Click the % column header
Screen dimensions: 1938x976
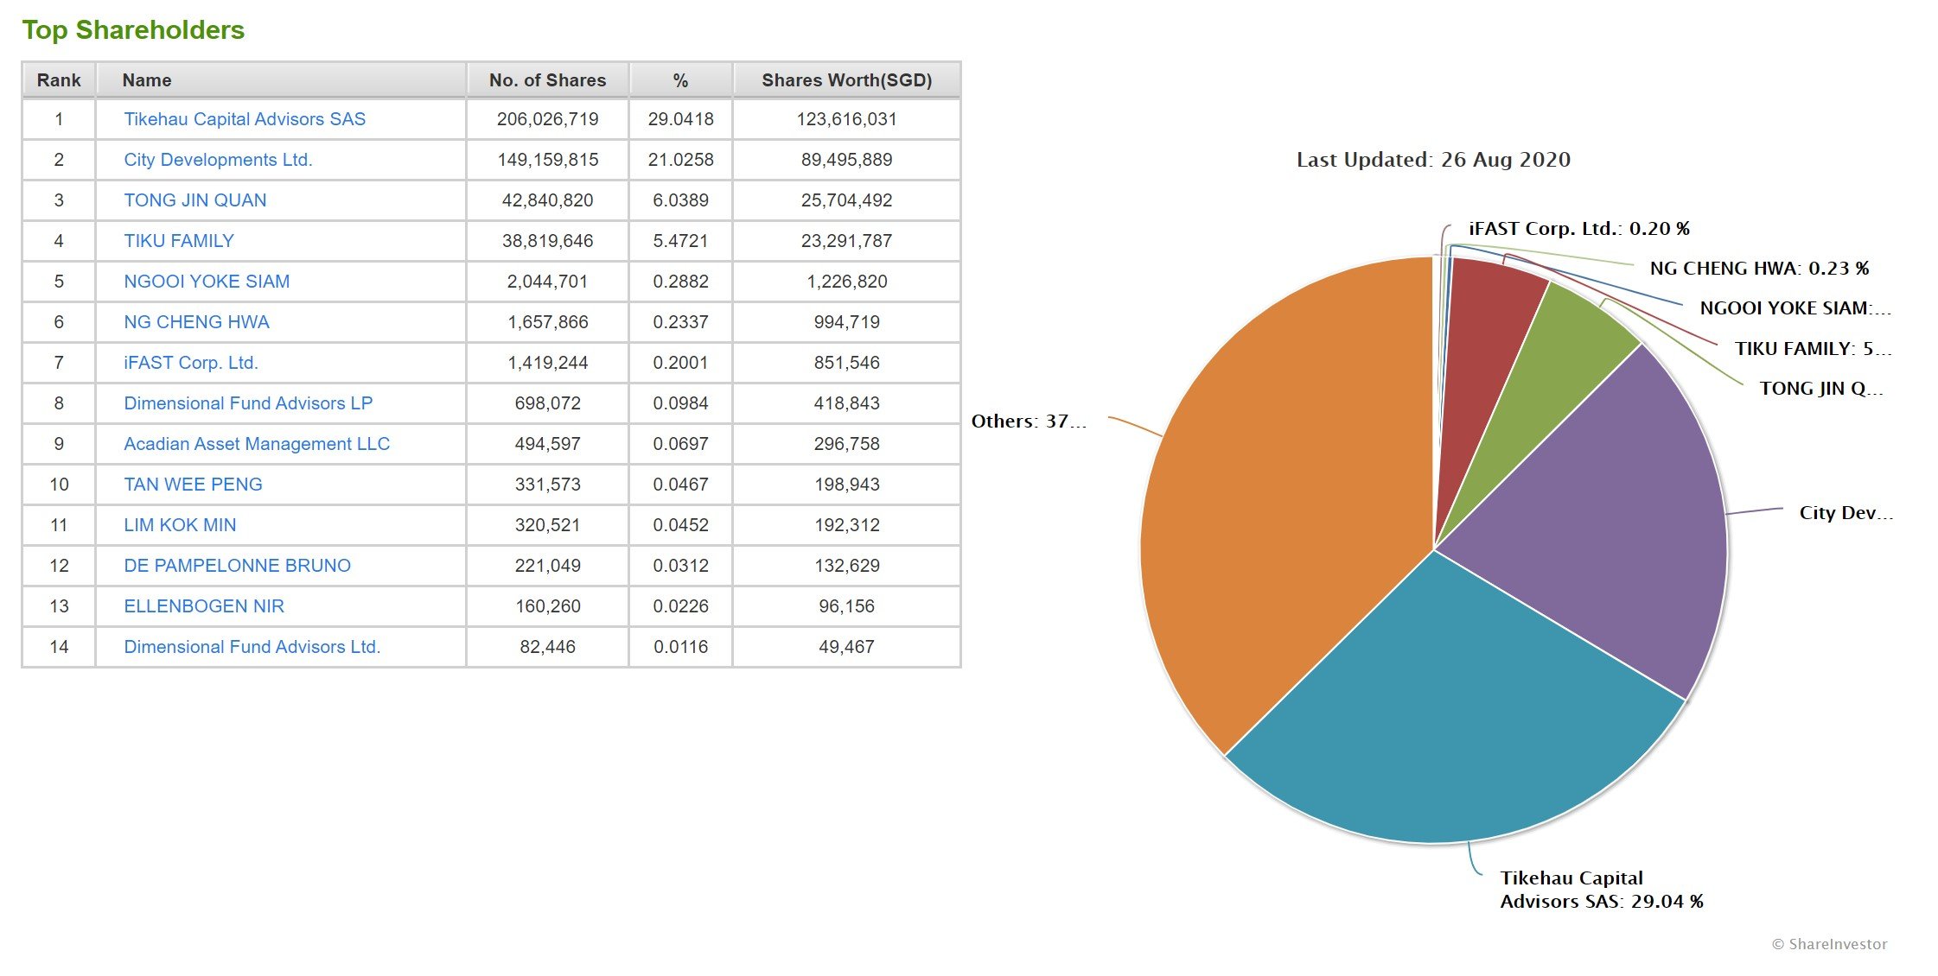tap(681, 80)
